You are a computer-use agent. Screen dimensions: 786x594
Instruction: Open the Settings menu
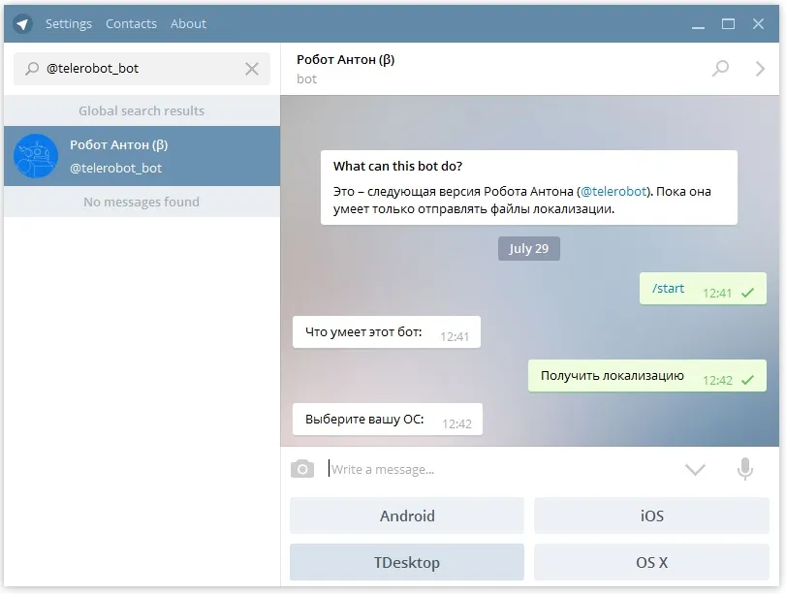(x=69, y=23)
